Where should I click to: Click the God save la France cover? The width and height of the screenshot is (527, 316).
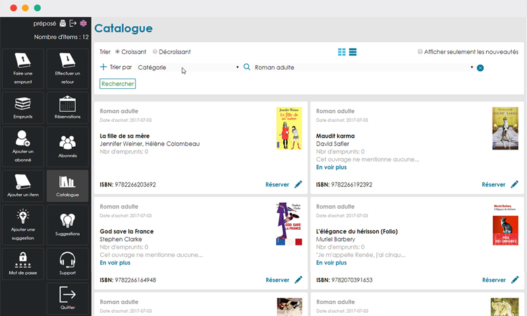pos(289,224)
